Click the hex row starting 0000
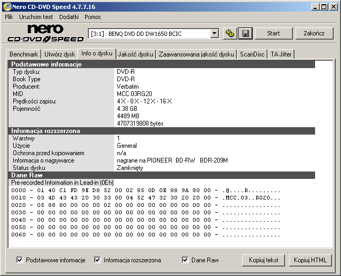This screenshot has width=341, height=276. (x=146, y=190)
